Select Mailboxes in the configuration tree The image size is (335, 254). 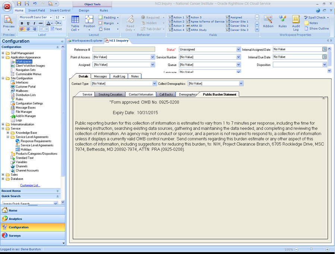[22, 91]
